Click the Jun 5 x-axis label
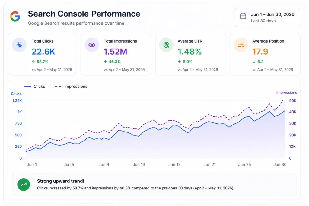The width and height of the screenshot is (309, 206). point(69,164)
